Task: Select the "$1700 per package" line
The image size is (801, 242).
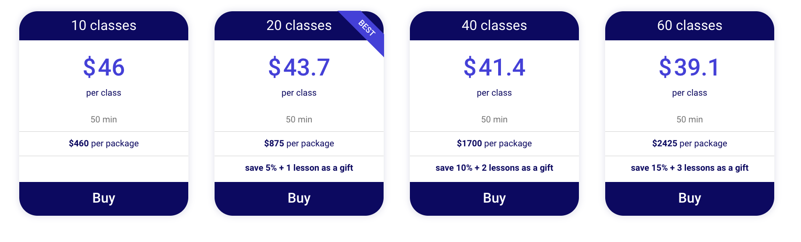Action: pos(494,144)
